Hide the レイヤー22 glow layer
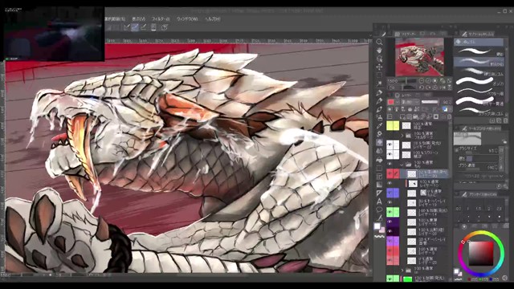514x289 pixels. 390,144
